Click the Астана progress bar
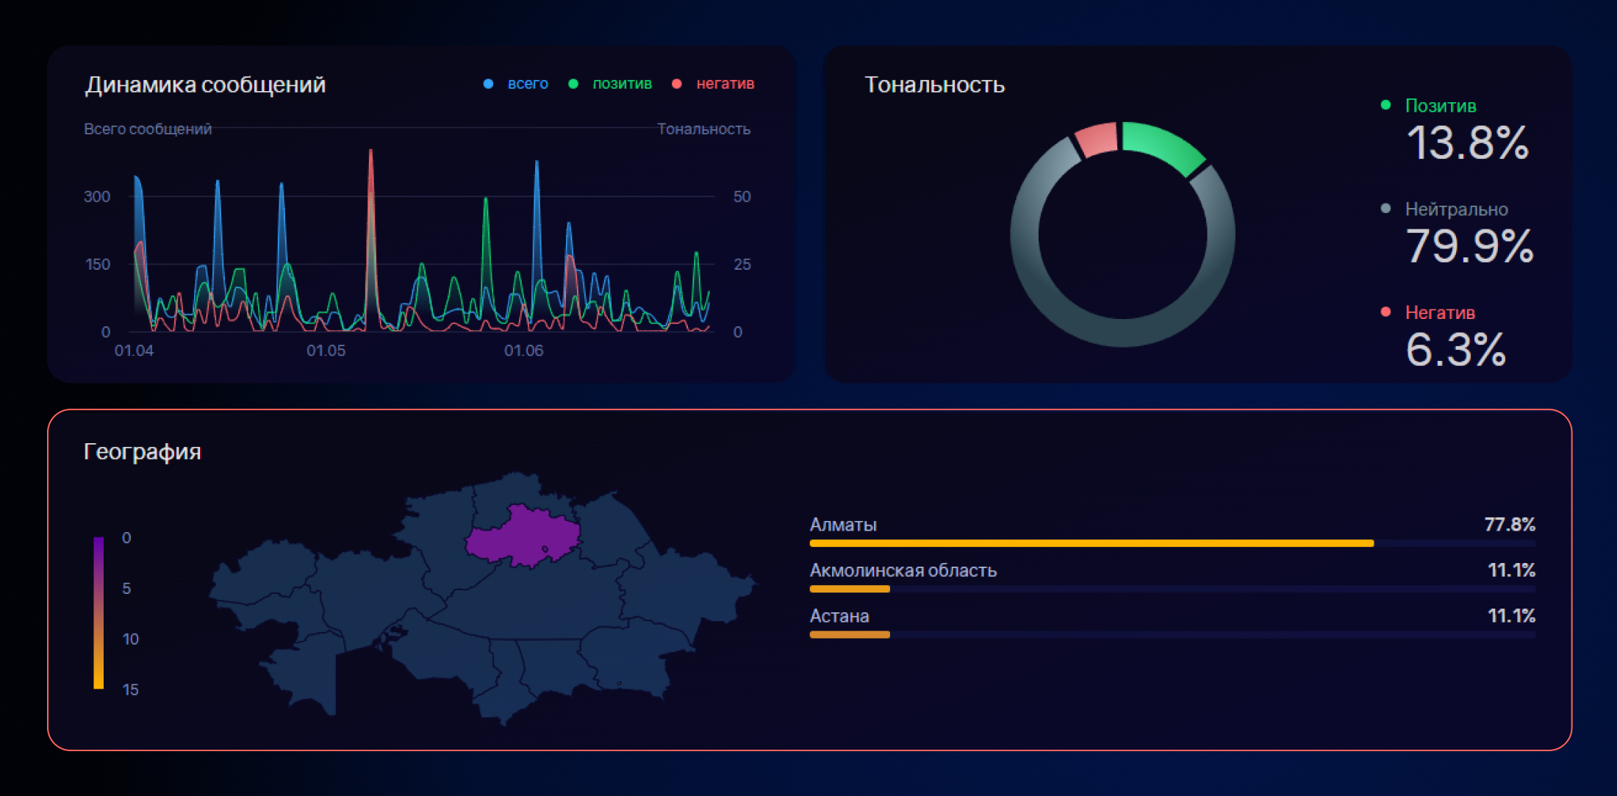This screenshot has height=796, width=1617. pos(1172,634)
